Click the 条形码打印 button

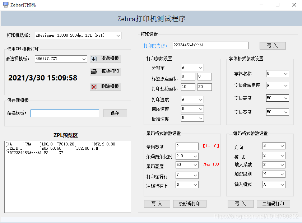point(190,204)
